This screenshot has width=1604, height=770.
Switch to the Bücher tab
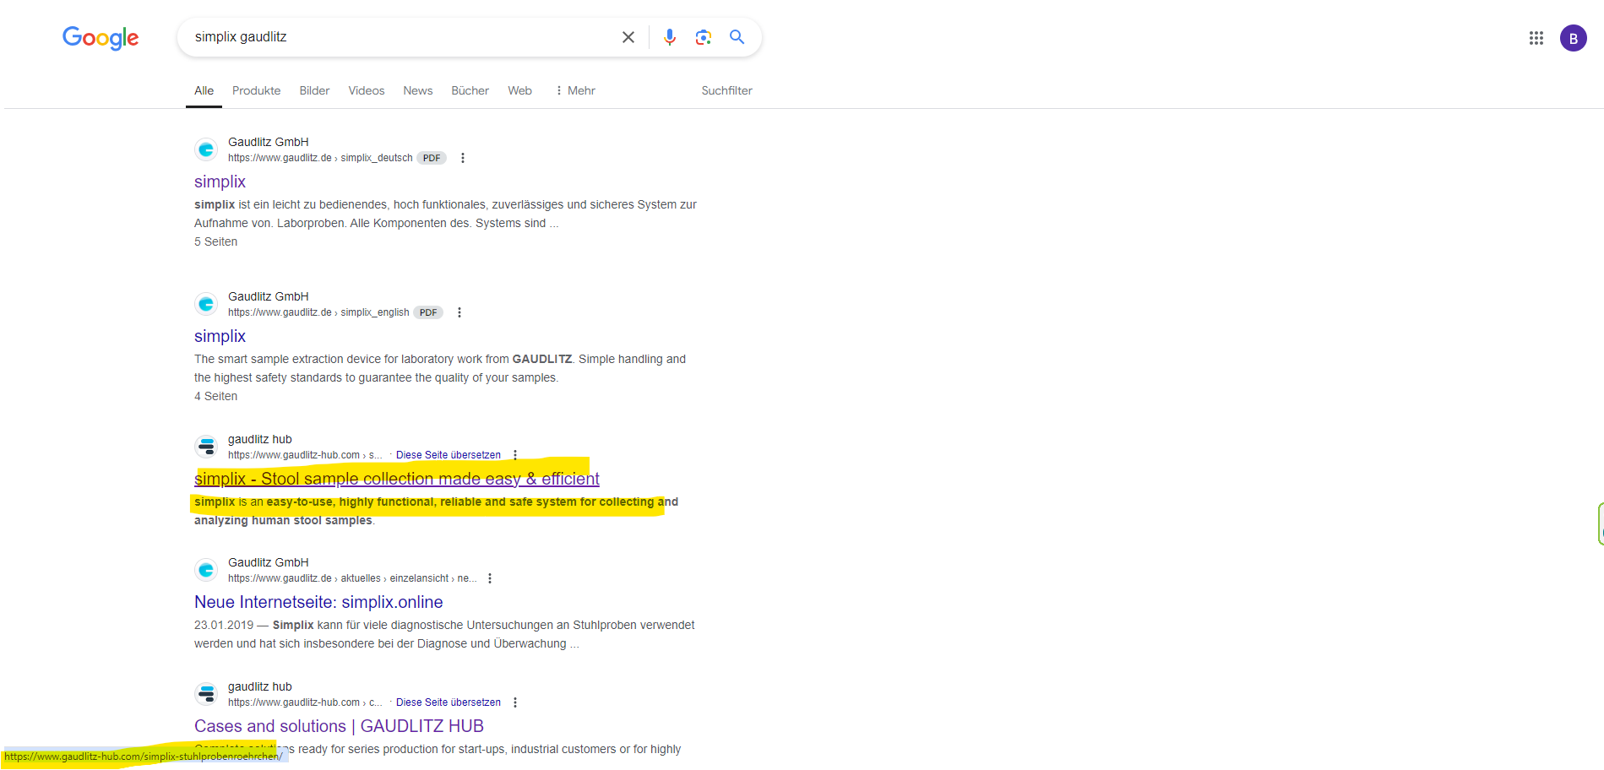click(470, 90)
